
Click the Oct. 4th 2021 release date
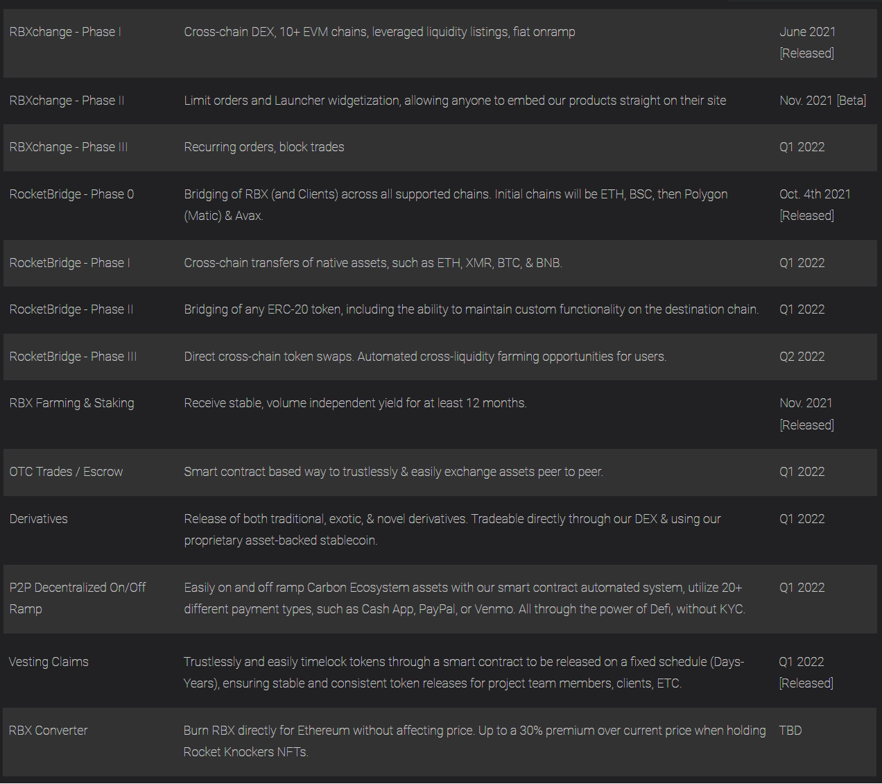815,205
